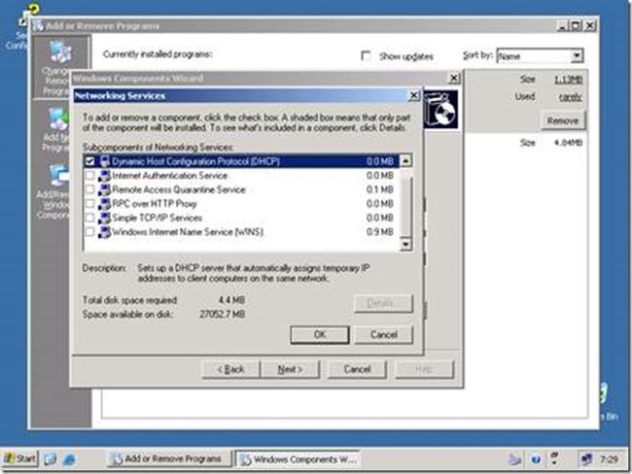Select Change or Remove Programs sidebar icon
Screen dimensions: 632x474
coord(60,52)
